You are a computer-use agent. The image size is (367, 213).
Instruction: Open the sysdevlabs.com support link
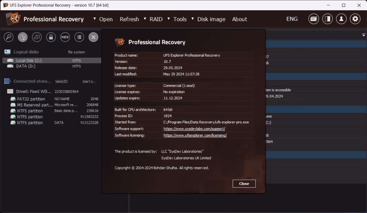[x=194, y=129]
